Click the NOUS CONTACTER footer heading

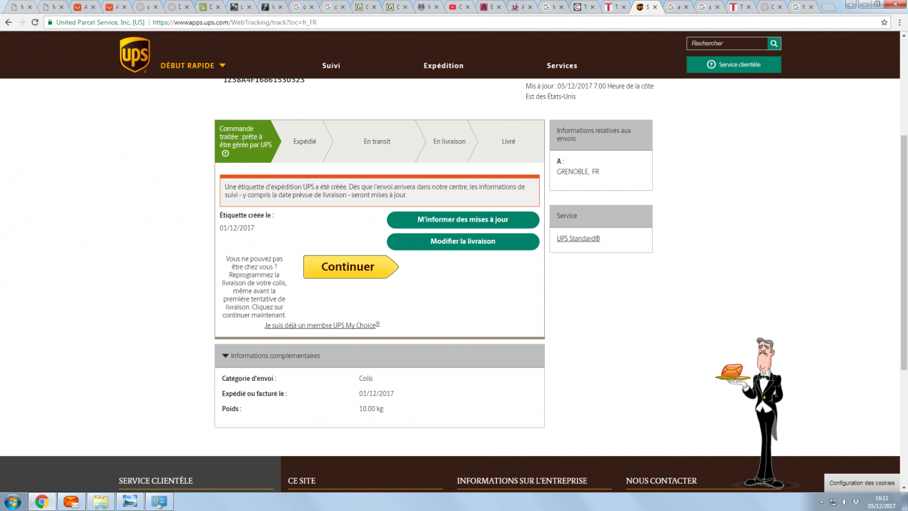661,481
